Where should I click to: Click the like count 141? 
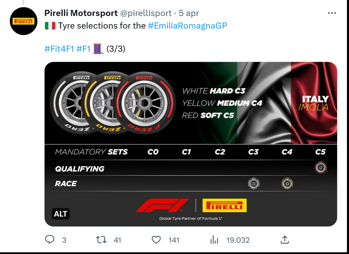(174, 240)
